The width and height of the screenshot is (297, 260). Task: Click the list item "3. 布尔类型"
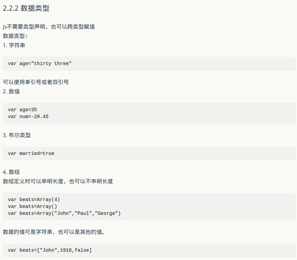tap(17, 135)
